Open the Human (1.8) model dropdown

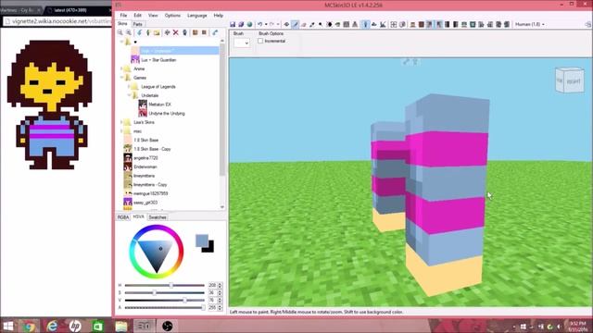[530, 24]
